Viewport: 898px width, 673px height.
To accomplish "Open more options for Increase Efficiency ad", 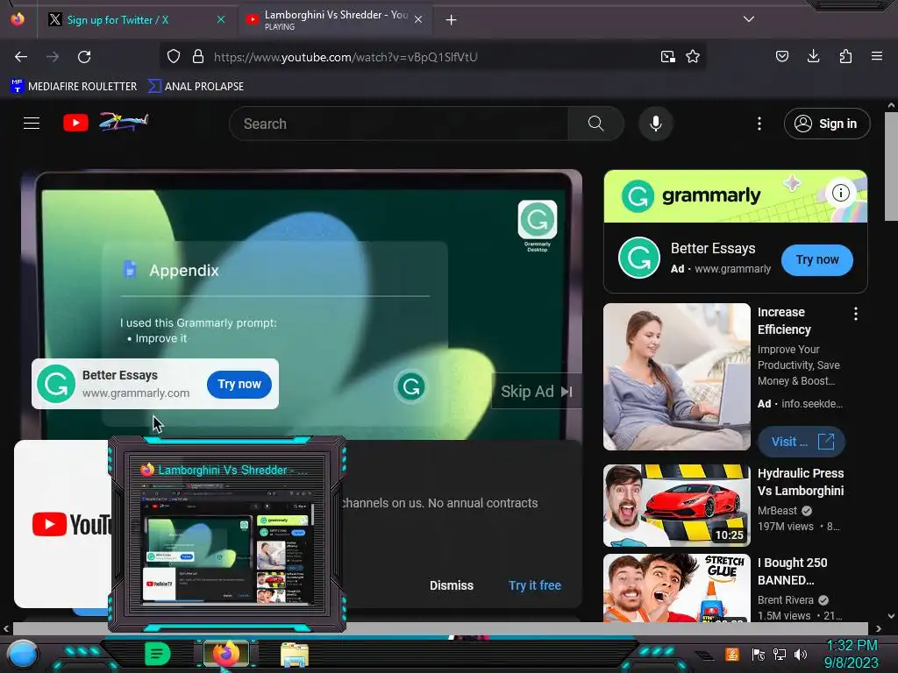I will click(856, 314).
